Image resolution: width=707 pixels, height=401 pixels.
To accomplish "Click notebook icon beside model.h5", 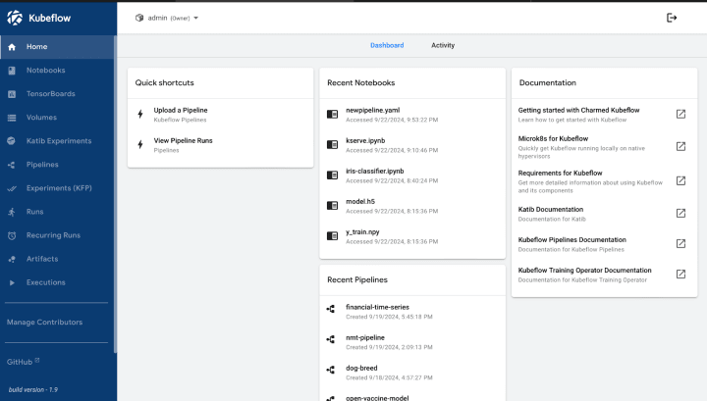I will tap(332, 206).
